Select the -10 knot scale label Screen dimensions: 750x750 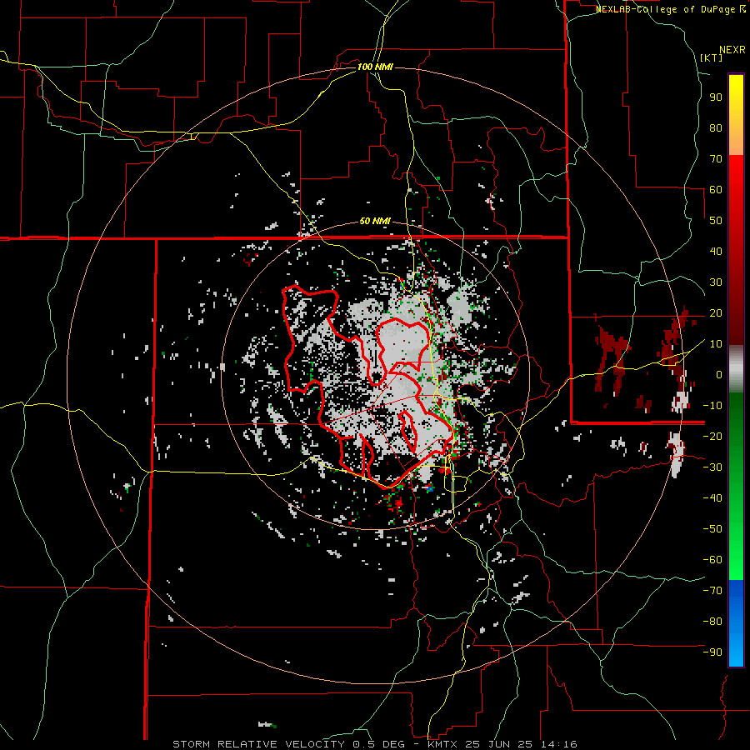point(712,406)
